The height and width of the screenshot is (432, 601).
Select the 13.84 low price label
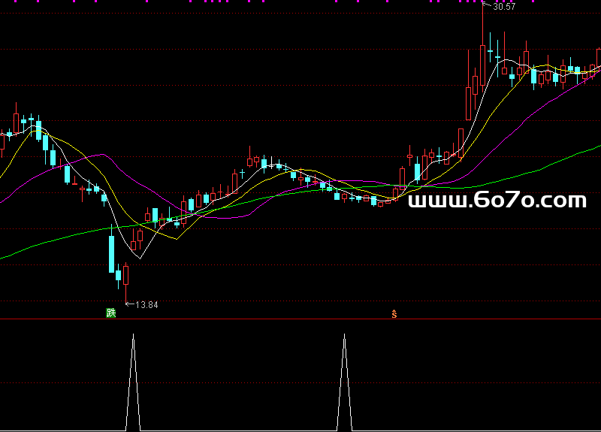pos(146,304)
